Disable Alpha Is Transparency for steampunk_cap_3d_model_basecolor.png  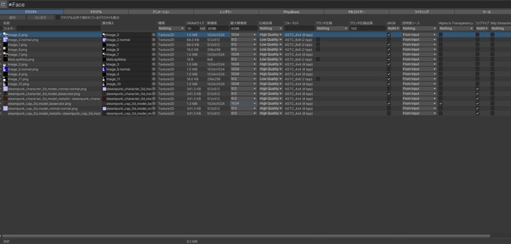point(441,104)
